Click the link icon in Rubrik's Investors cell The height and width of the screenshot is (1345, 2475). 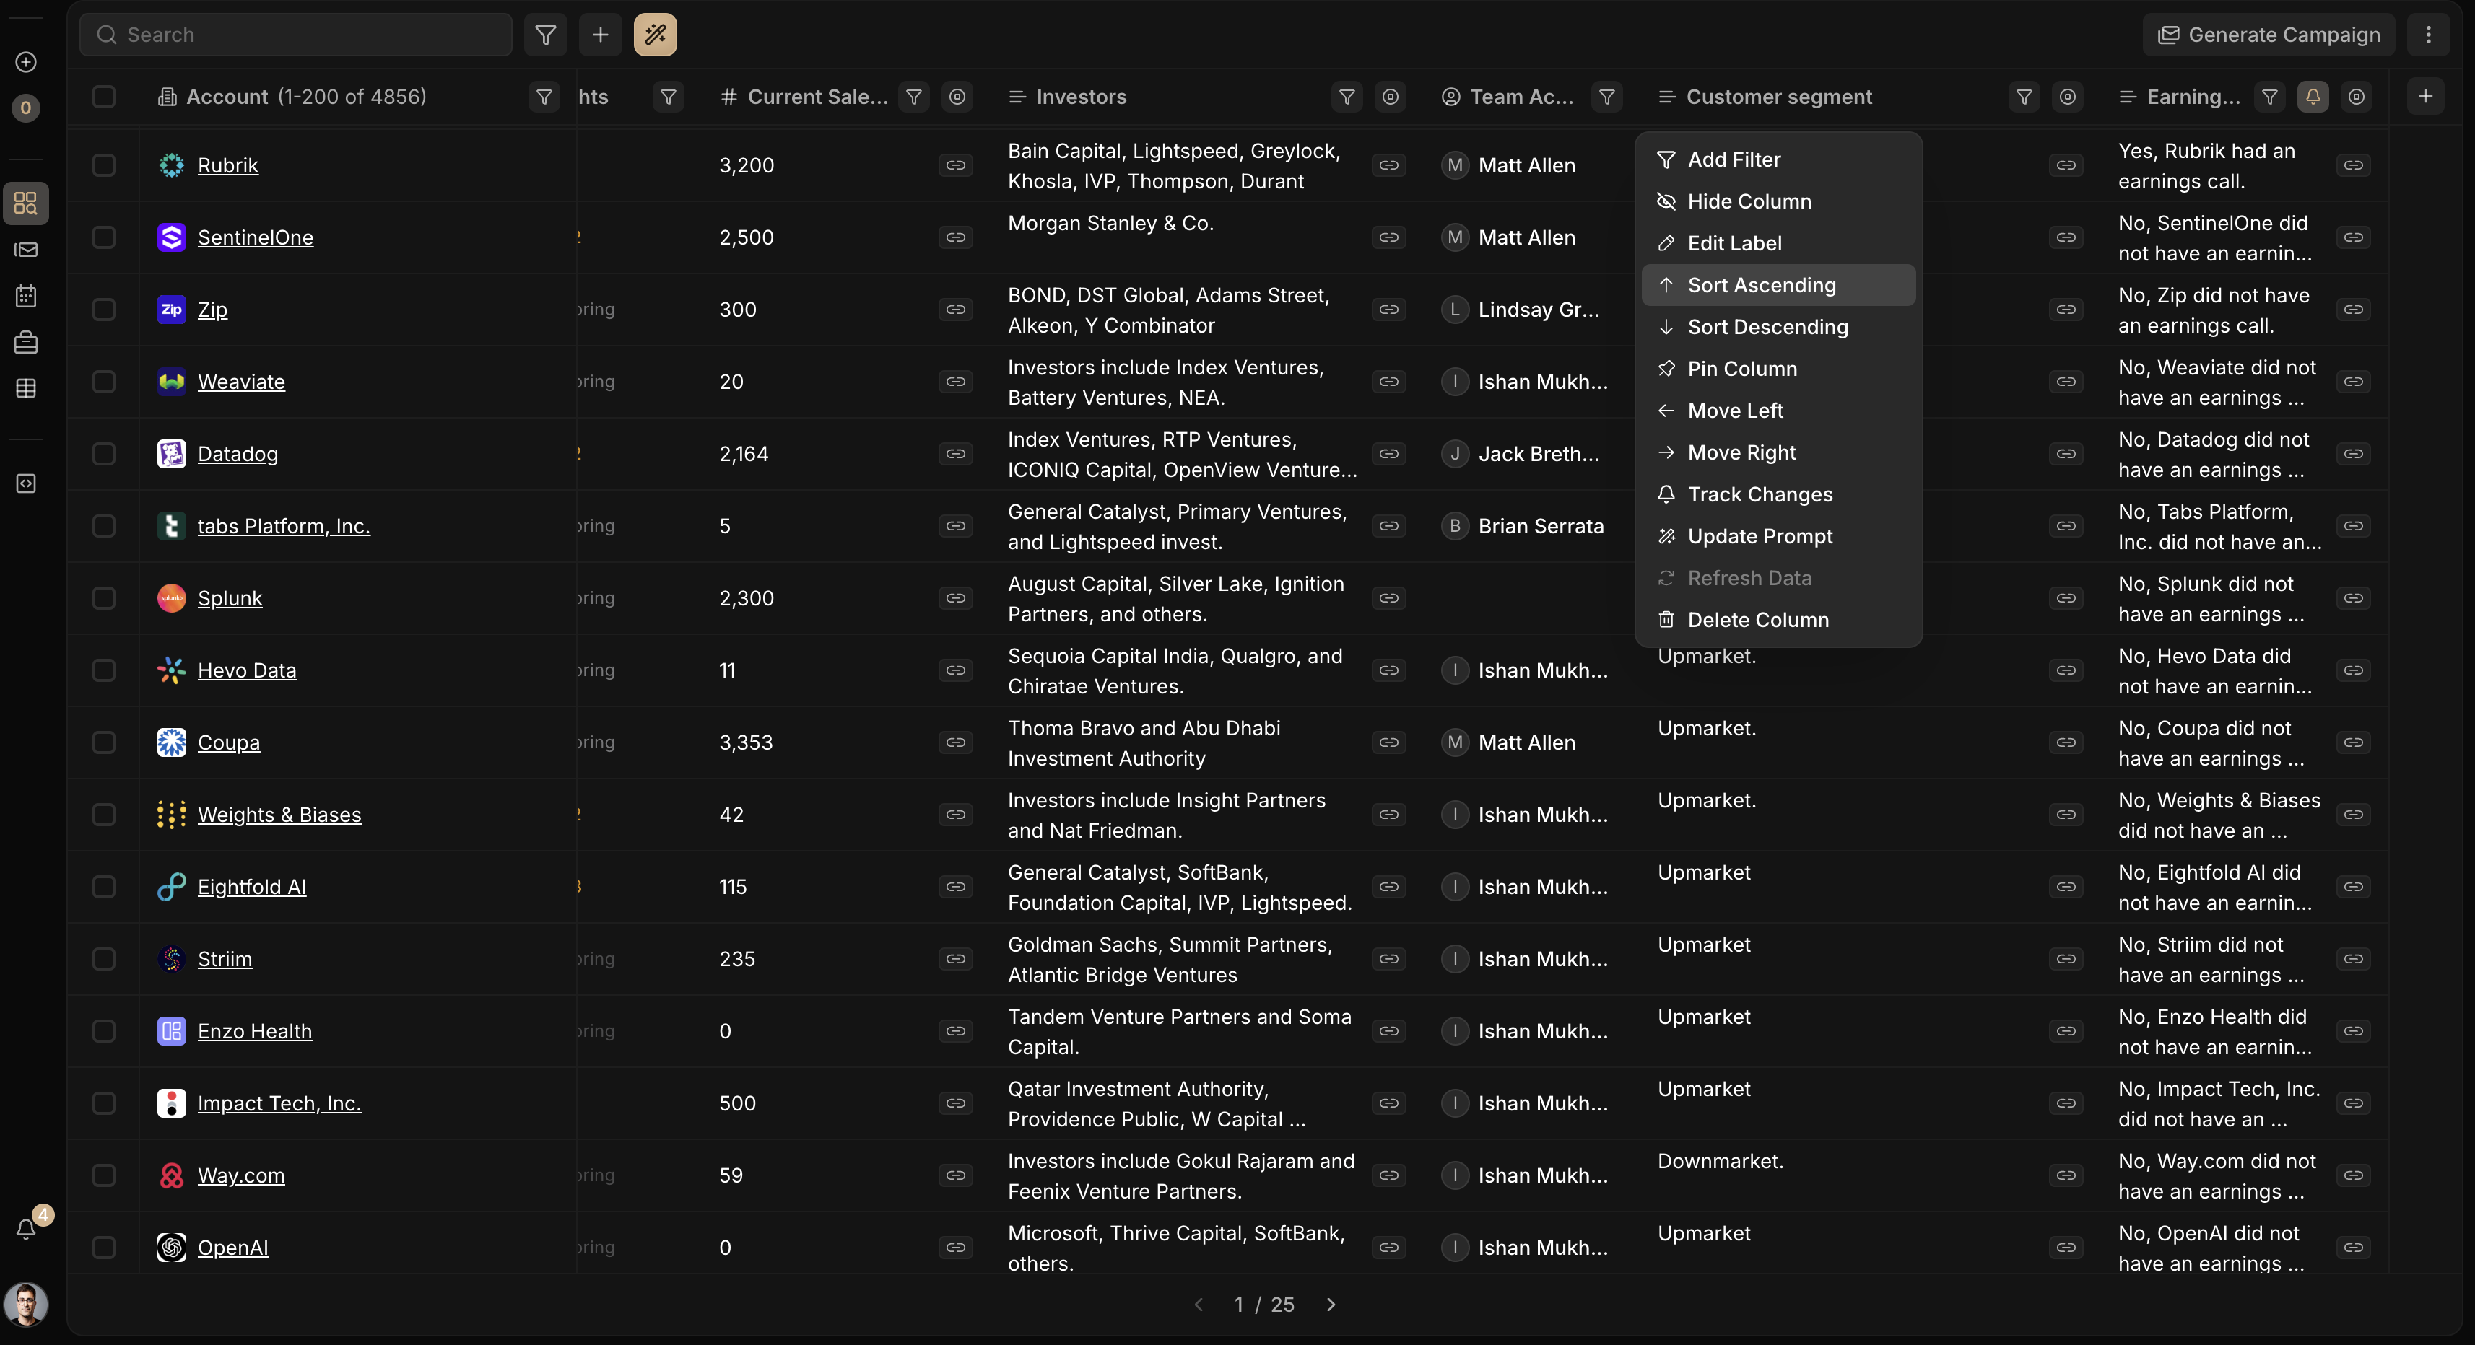point(1388,165)
